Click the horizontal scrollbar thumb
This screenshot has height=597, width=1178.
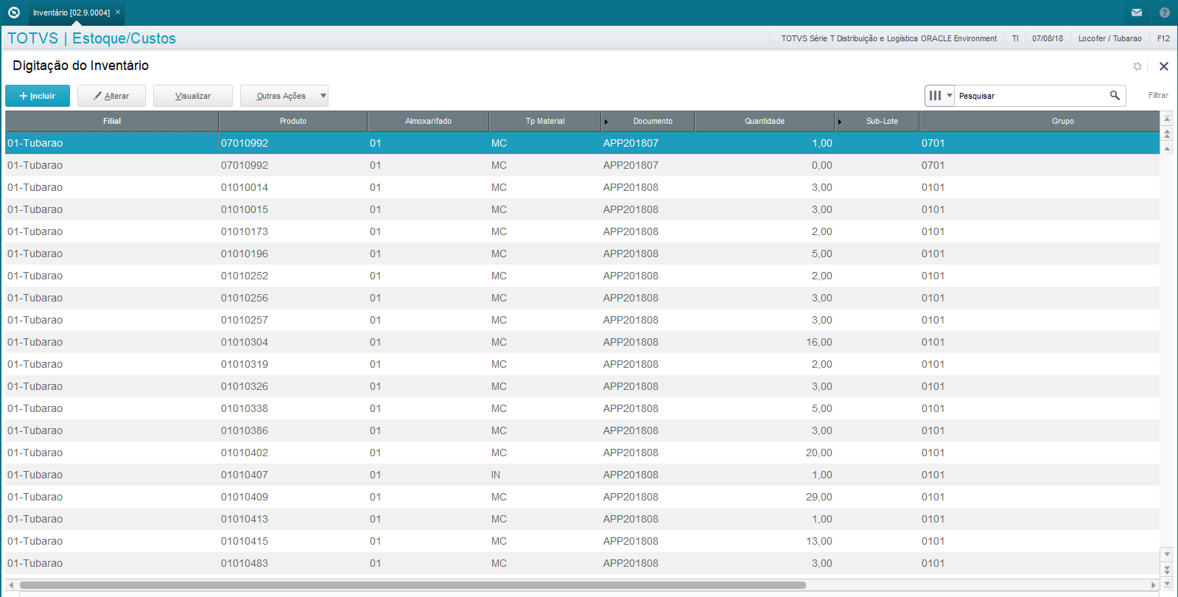[x=413, y=585]
